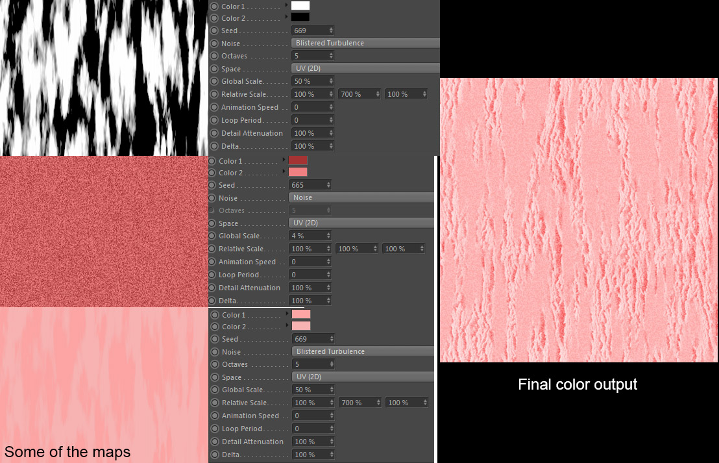
Task: Click the spinner arrows on Global Scale 4 %
Action: point(328,236)
